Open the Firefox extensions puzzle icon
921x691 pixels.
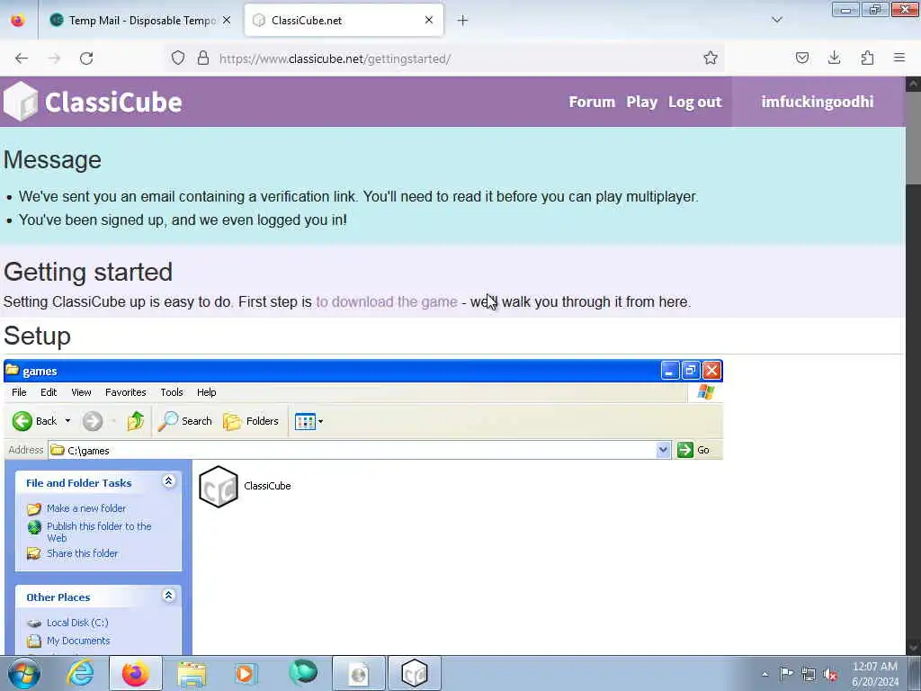point(867,58)
